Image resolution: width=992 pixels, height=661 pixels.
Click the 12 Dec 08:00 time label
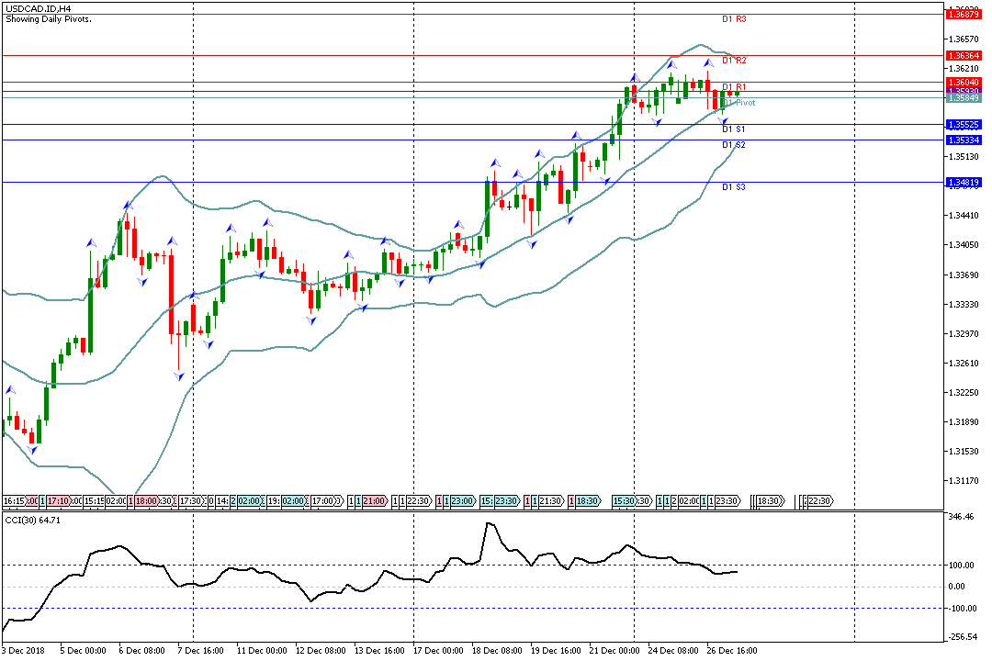tap(321, 650)
